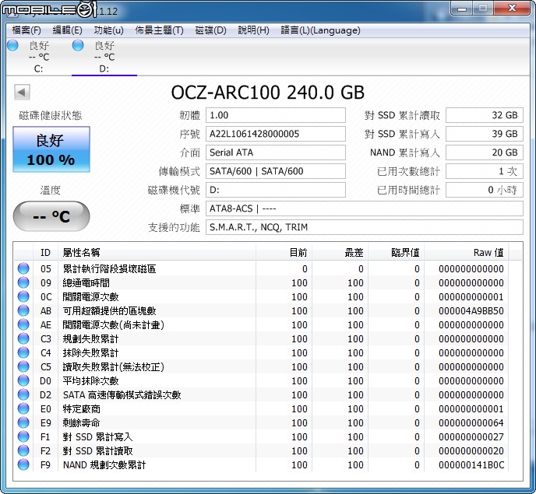Click status icon for attribute C4 抹除失敗累計

23,352
